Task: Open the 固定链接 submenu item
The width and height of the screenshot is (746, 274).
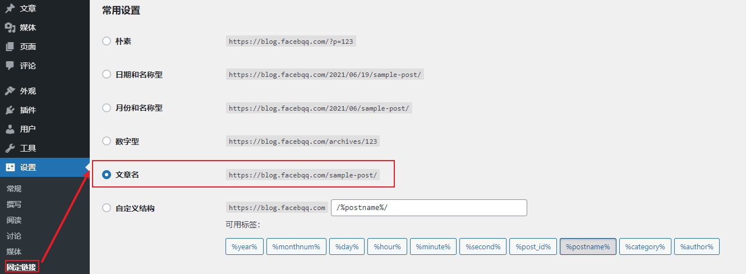Action: (x=21, y=267)
